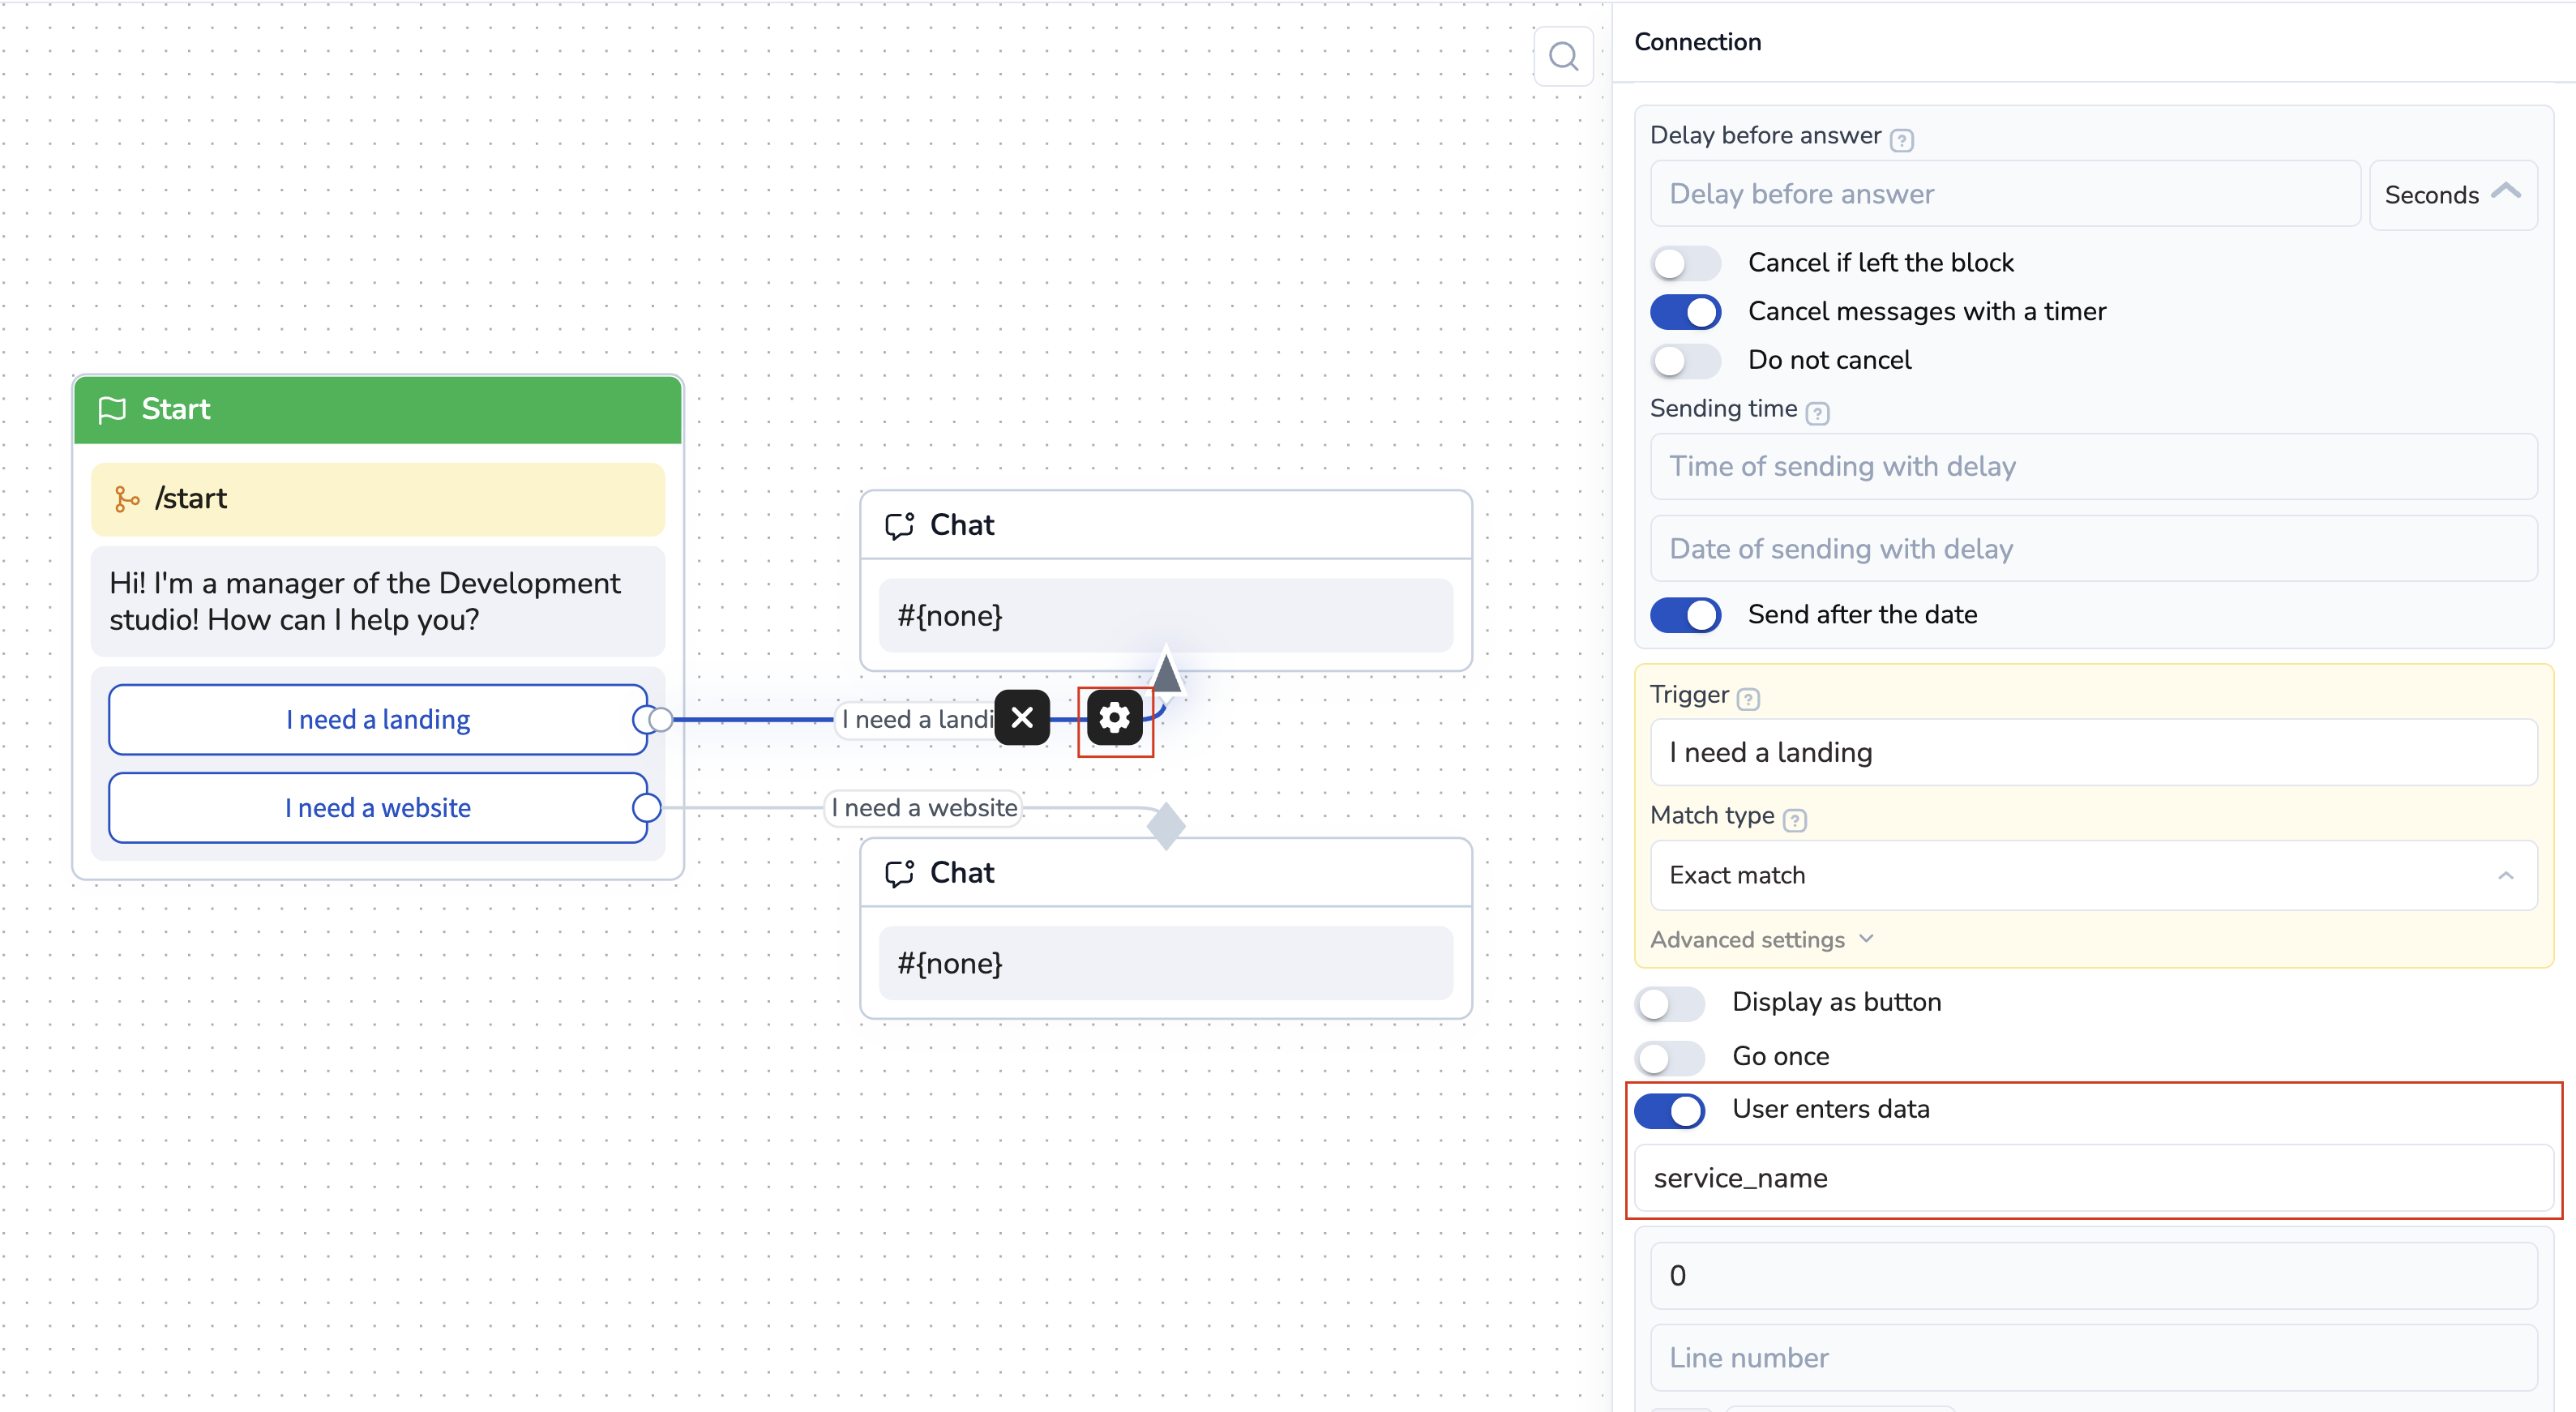The height and width of the screenshot is (1412, 2576).
Task: Click the chat icon on upper Chat block
Action: tap(899, 526)
